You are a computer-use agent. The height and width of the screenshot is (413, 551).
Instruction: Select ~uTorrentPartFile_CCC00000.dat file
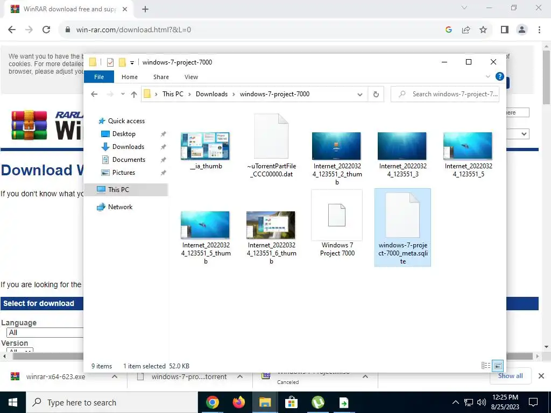coord(271,146)
